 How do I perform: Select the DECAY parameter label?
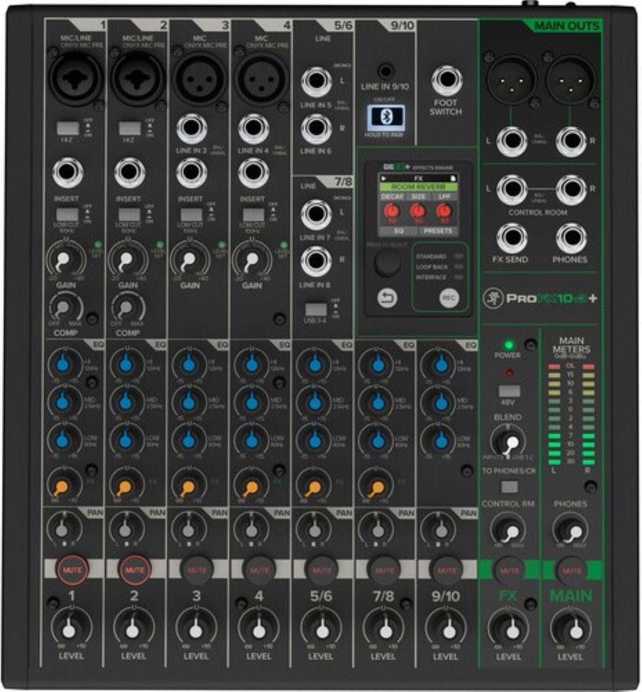[x=392, y=197]
